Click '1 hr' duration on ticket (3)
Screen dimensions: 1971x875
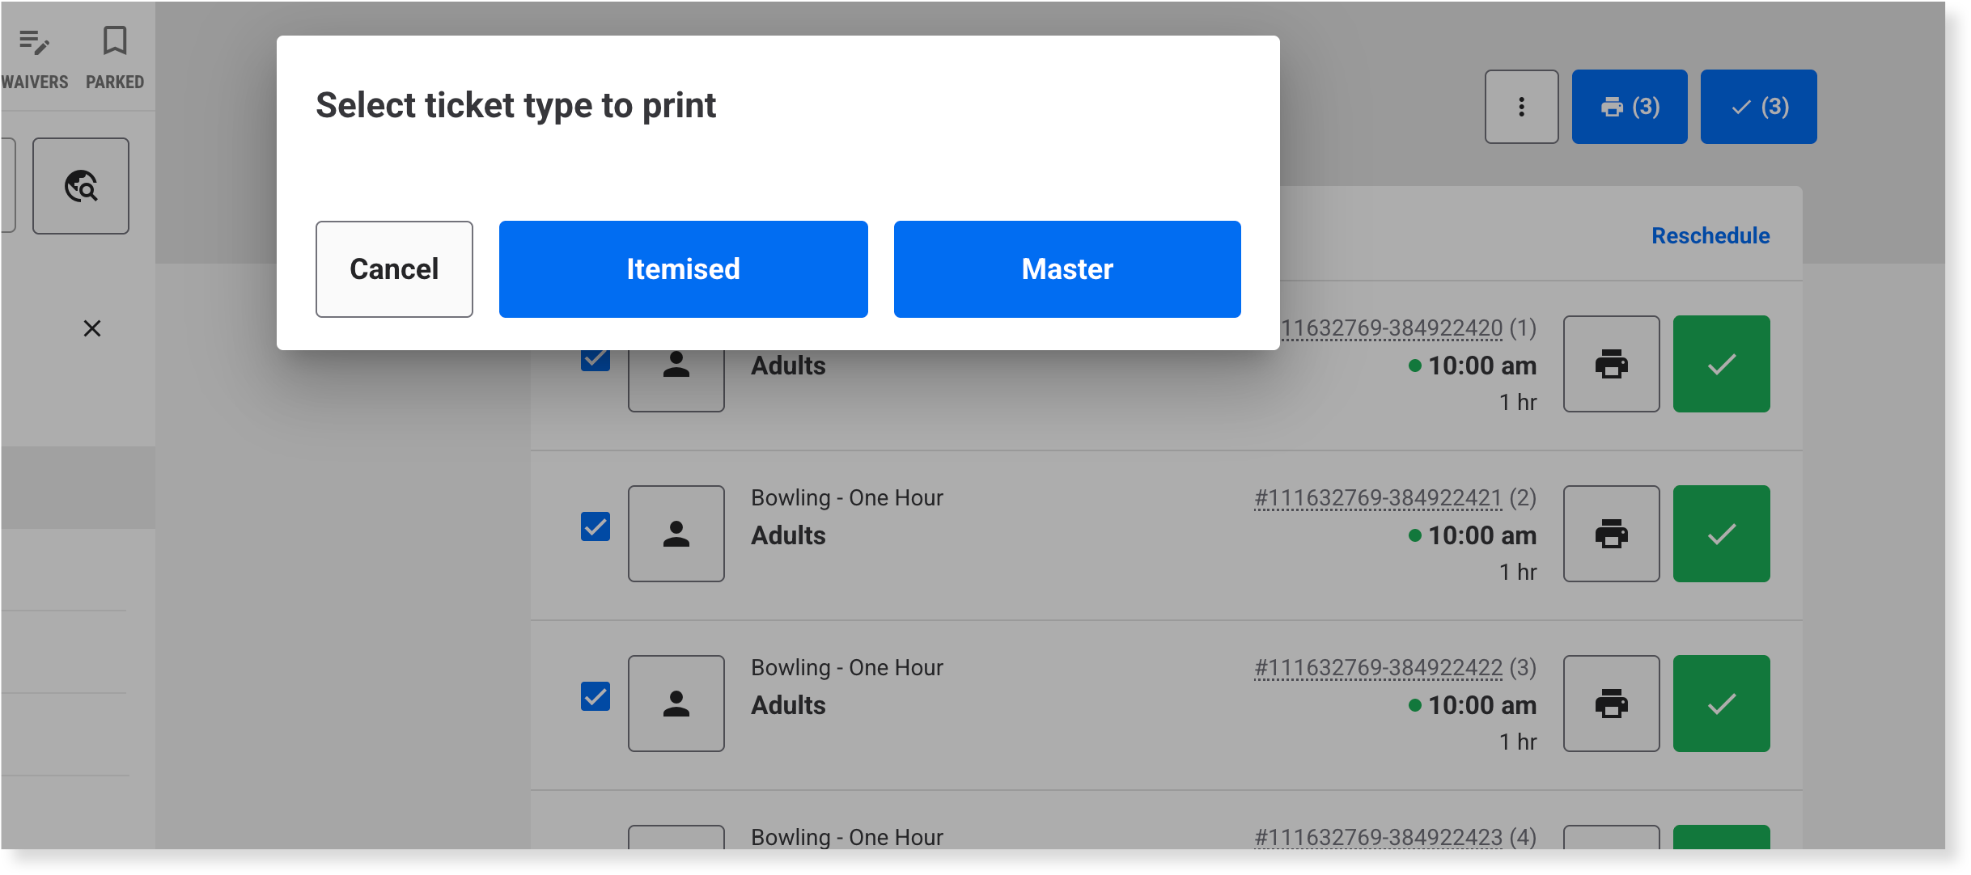(x=1518, y=742)
